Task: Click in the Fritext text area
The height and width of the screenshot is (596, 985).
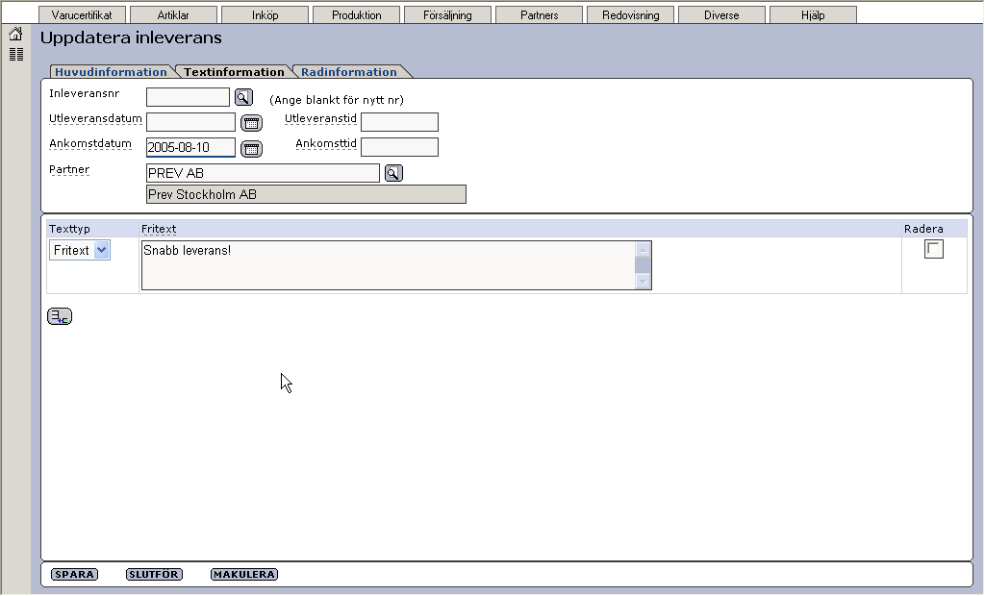Action: (389, 265)
